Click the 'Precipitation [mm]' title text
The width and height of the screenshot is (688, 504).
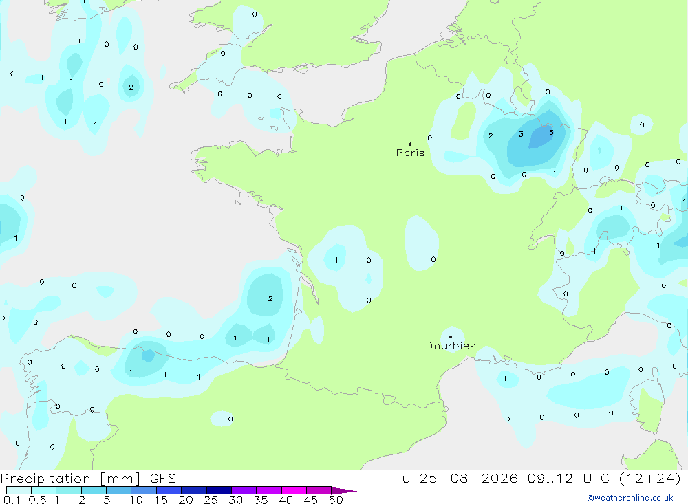pos(70,479)
